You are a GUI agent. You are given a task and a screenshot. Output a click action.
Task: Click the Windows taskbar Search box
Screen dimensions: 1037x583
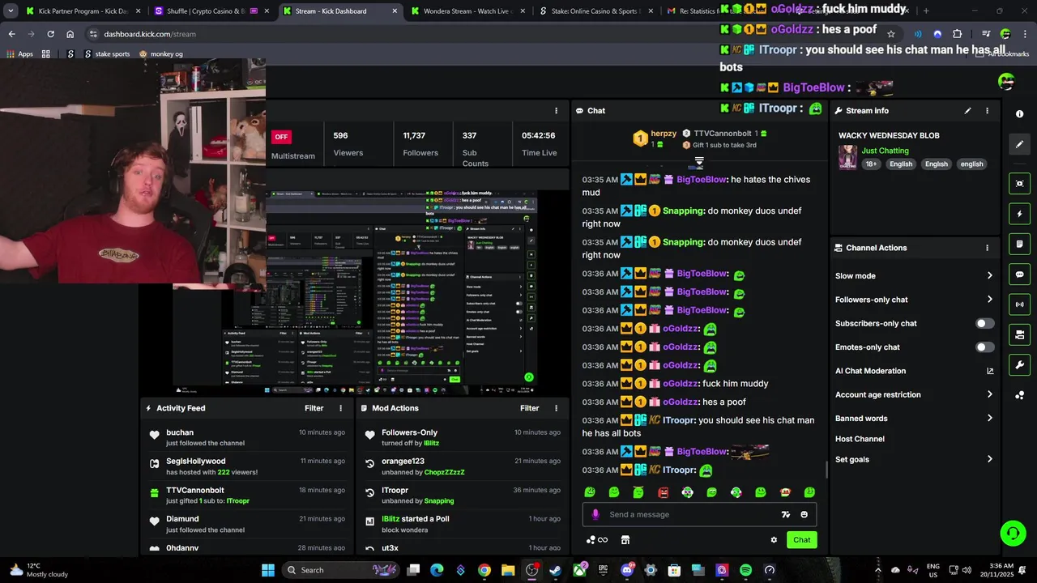339,570
